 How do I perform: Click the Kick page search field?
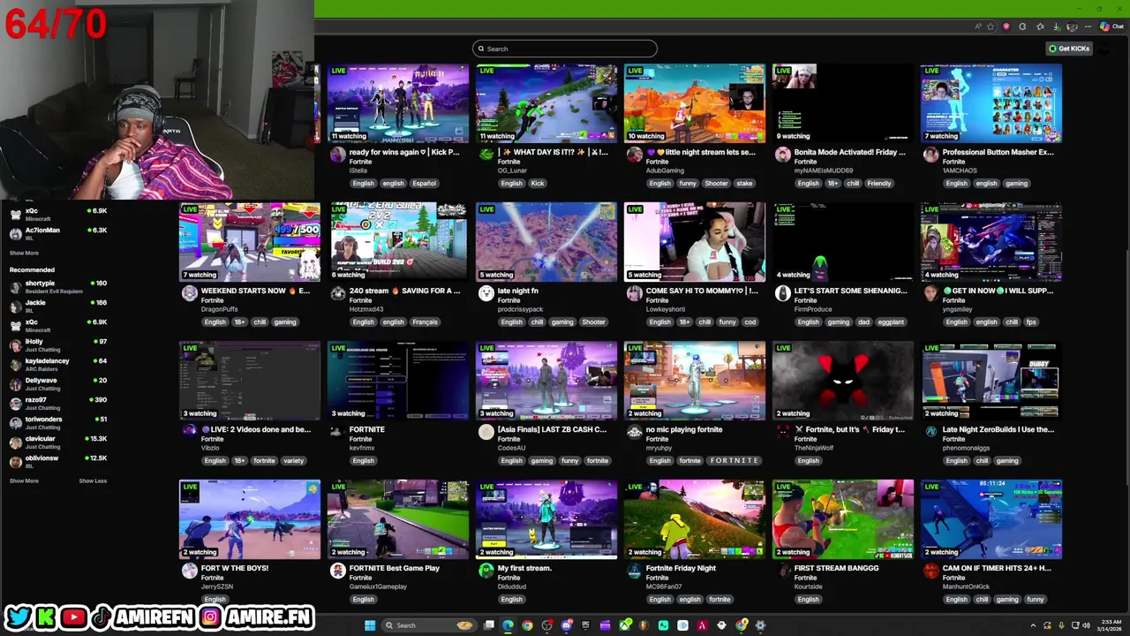click(565, 49)
